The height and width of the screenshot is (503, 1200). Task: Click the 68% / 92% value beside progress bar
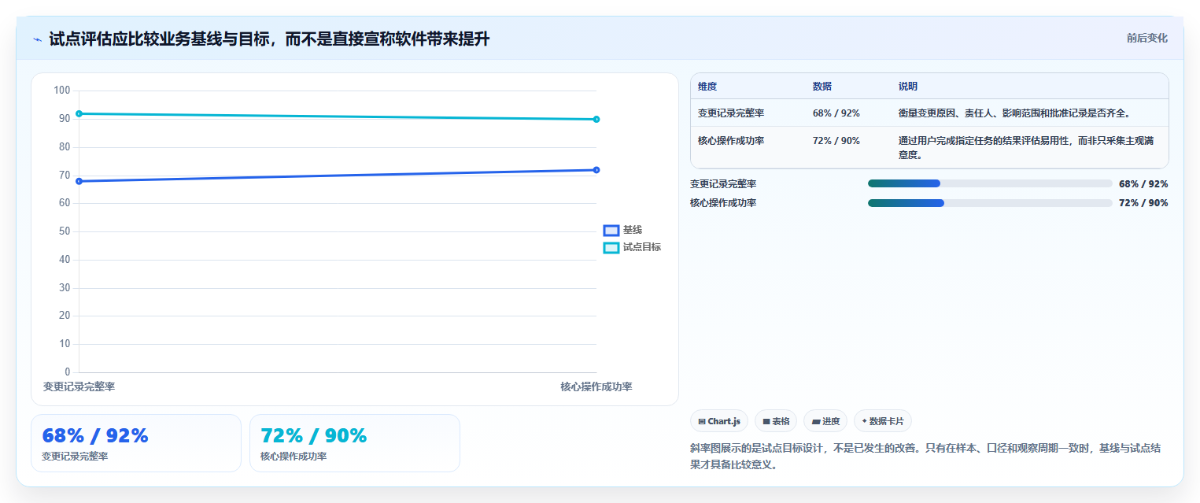[x=1143, y=184]
